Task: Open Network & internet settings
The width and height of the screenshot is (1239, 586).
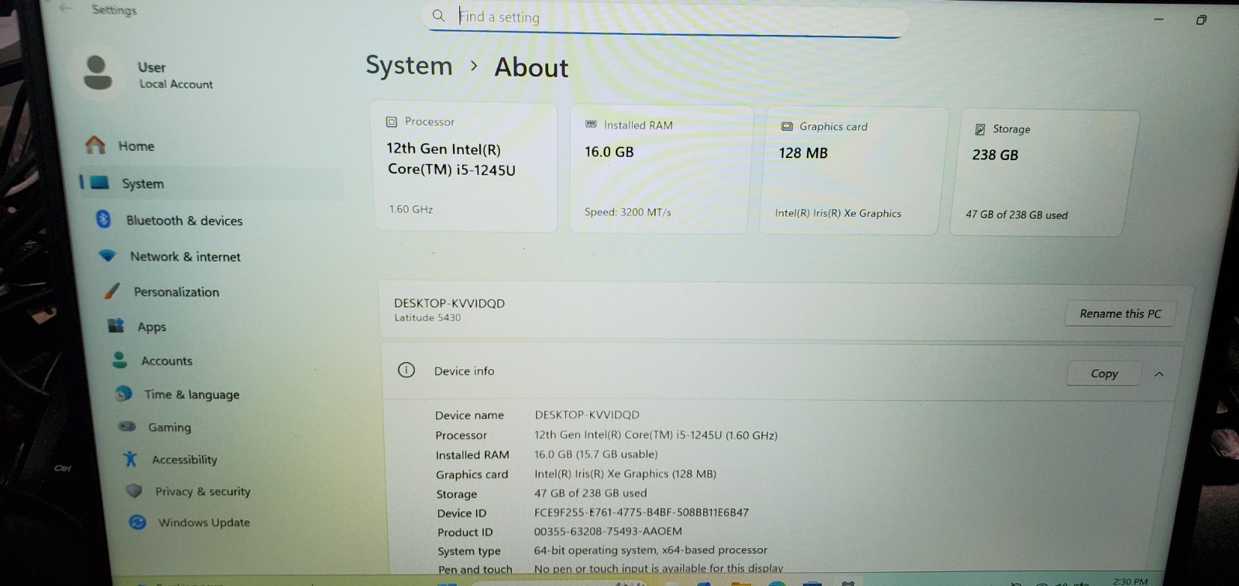Action: coord(185,256)
